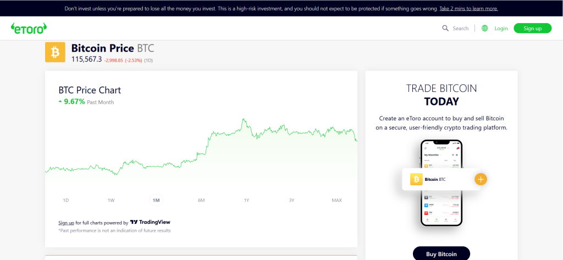
Task: Click the plus icon on Bitcoin card
Action: tap(481, 179)
